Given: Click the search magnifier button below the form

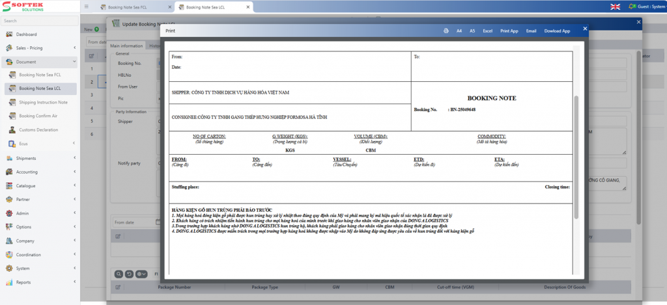Looking at the screenshot, I should pyautogui.click(x=118, y=274).
